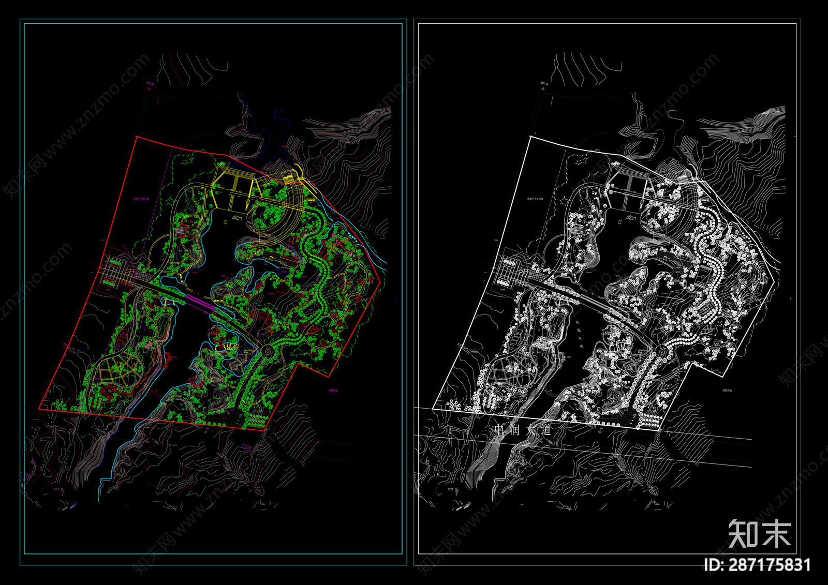Click the 'ID: 287175831' text
This screenshot has width=828, height=585.
coord(757,564)
